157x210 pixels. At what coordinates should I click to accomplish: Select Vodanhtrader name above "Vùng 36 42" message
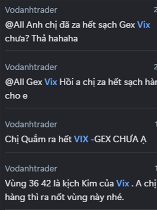(31, 168)
